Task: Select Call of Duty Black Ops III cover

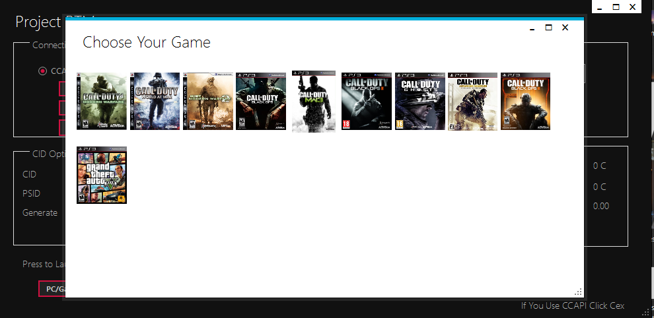Action: point(526,102)
